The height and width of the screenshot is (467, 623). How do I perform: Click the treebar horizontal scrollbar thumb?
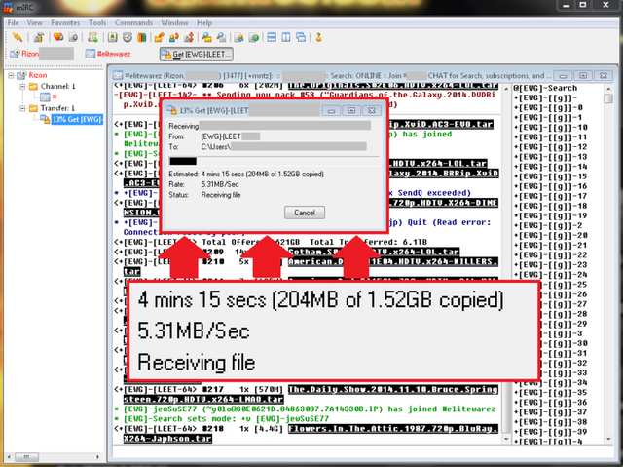(27, 457)
